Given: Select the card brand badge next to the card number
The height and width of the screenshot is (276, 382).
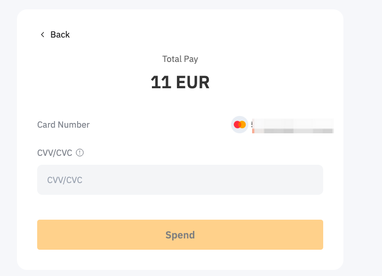Looking at the screenshot, I should point(239,124).
